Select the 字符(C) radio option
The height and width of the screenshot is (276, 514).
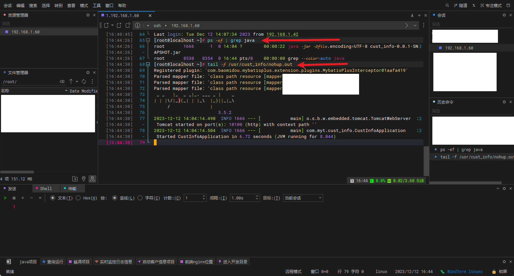[x=140, y=198]
